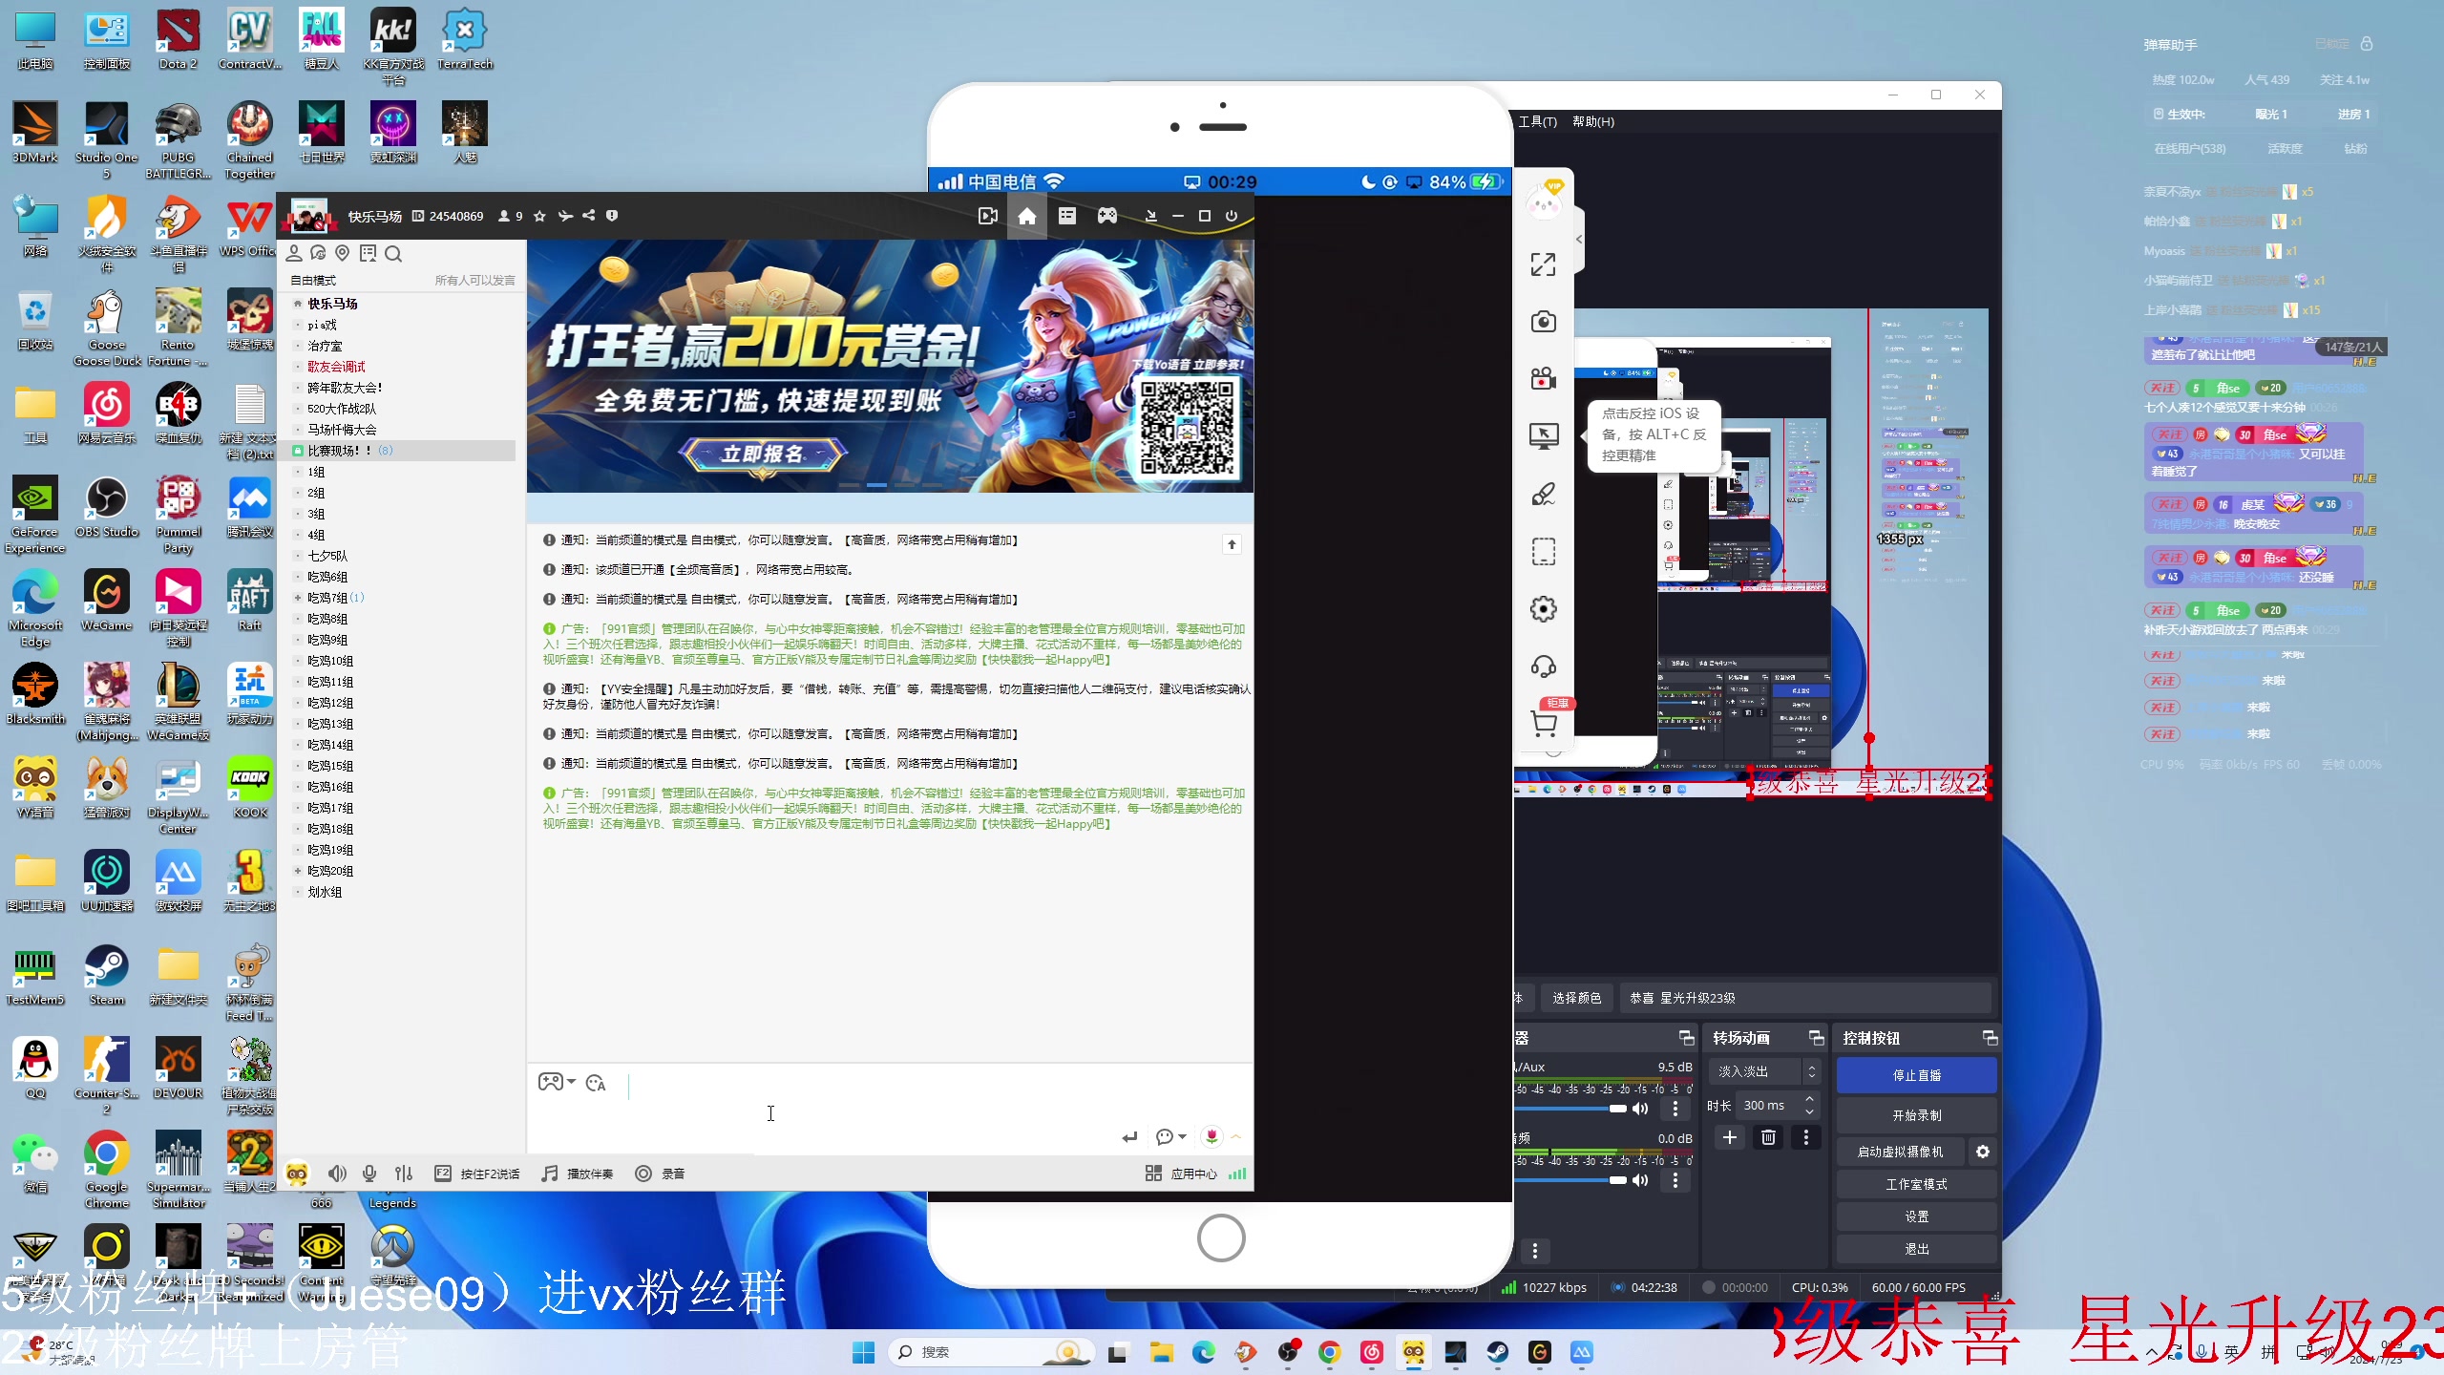The width and height of the screenshot is (2444, 1375).
Task: Expand the 吃鸡7组 channel node
Action: (x=298, y=598)
